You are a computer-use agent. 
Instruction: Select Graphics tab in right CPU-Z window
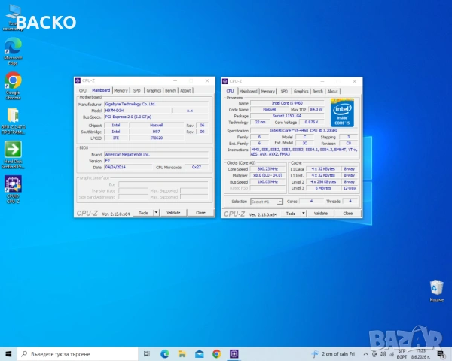coord(301,91)
